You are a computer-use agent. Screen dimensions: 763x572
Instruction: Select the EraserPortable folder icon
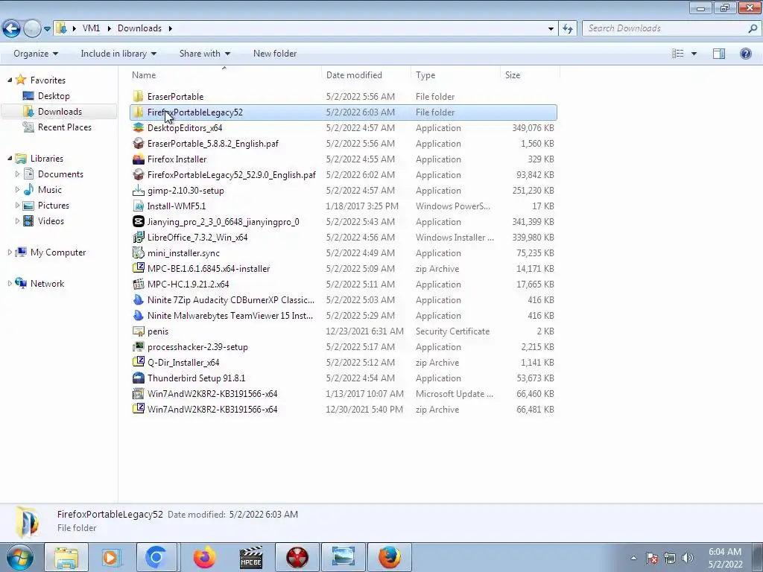pos(138,96)
